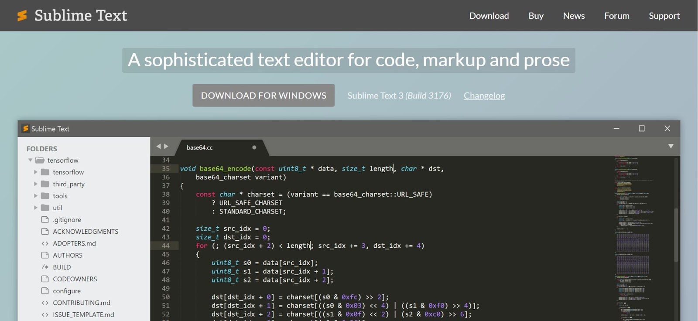Click line number 44 in the gutter
This screenshot has height=321, width=698.
pyautogui.click(x=166, y=246)
